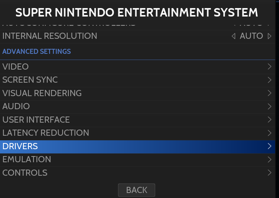Screen dimensions: 279x198
Task: Expand User Interface using its chevron
Action: [269, 120]
